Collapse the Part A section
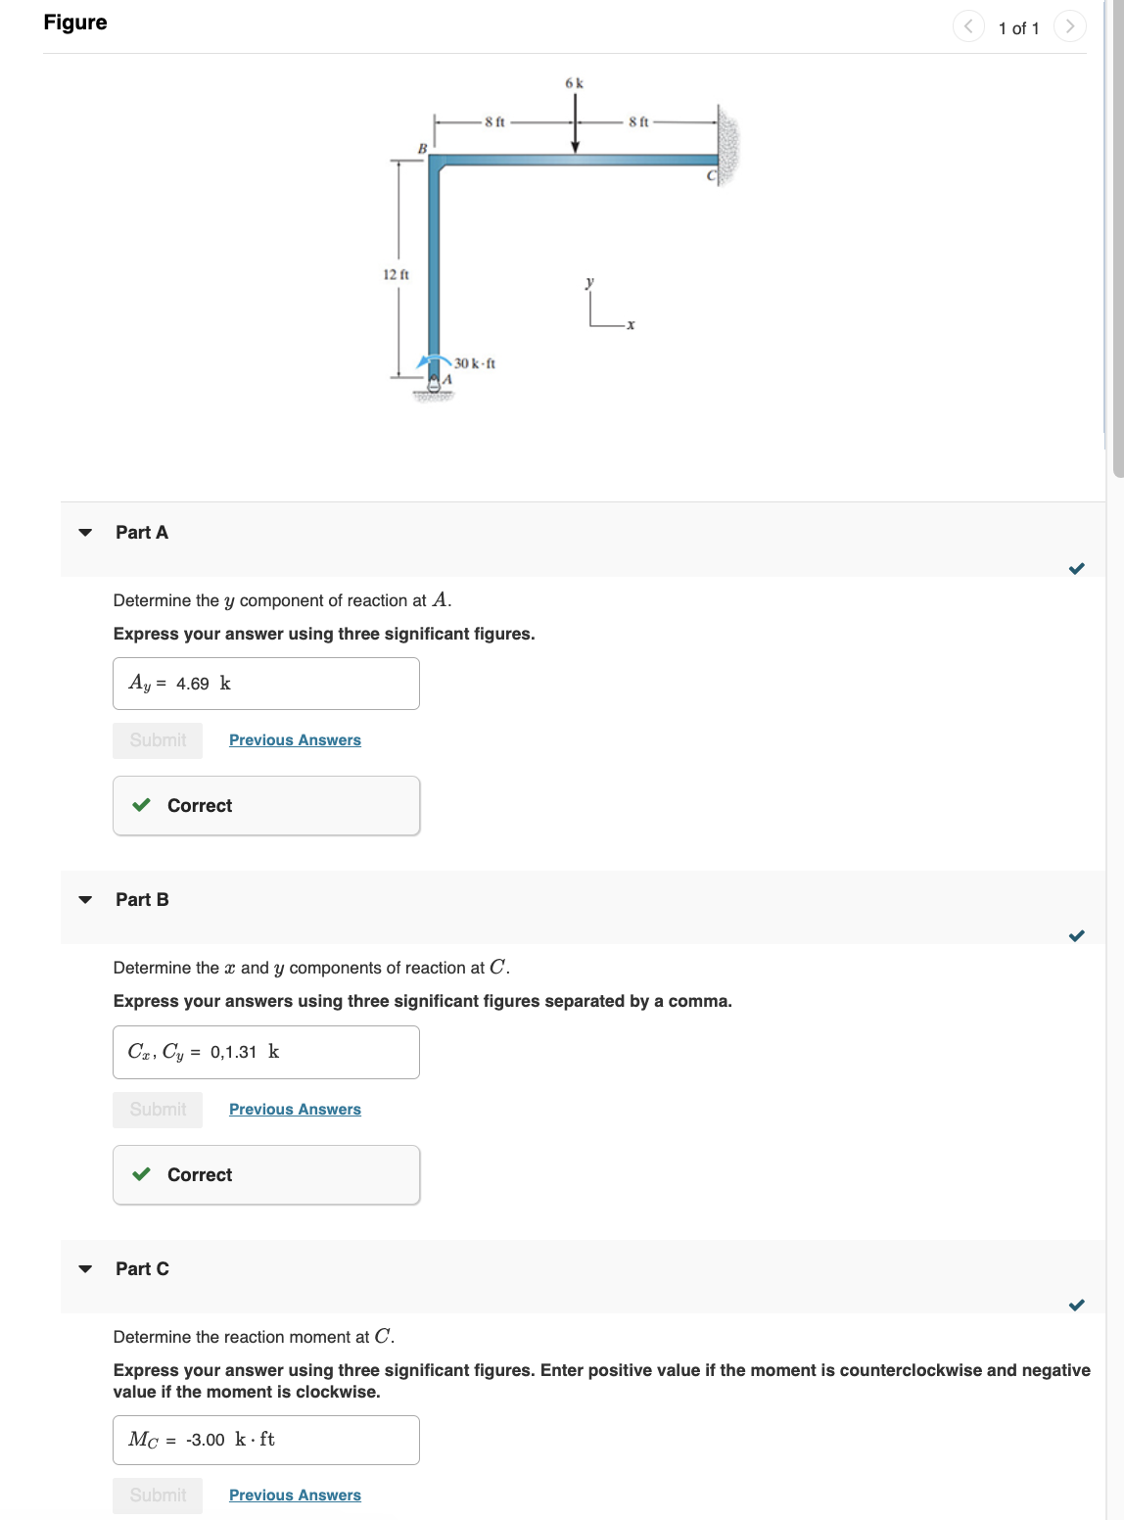Image resolution: width=1124 pixels, height=1520 pixels. coord(85,532)
